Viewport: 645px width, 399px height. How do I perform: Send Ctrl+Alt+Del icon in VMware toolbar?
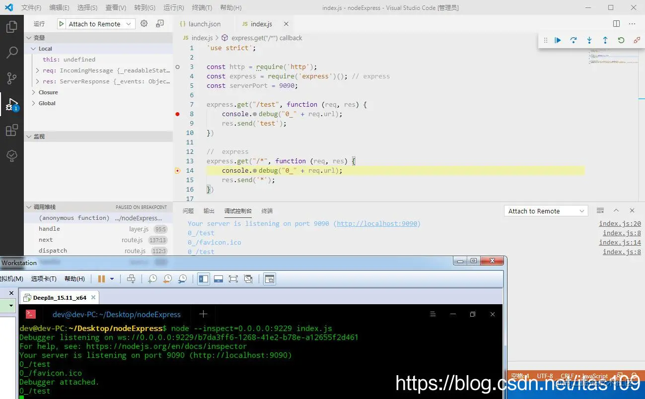131,279
